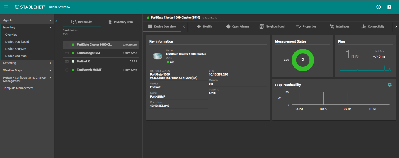The width and height of the screenshot is (399, 158).
Task: Open the Connectivity tab
Action: pos(373,26)
